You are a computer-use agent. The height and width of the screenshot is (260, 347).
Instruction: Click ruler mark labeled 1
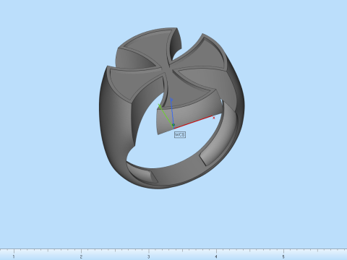pos(14,256)
